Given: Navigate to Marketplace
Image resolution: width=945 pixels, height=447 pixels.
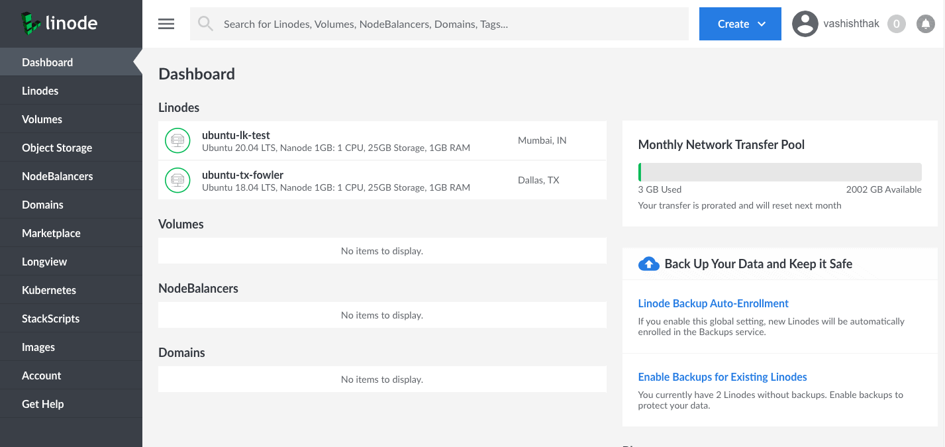Looking at the screenshot, I should pos(71,233).
